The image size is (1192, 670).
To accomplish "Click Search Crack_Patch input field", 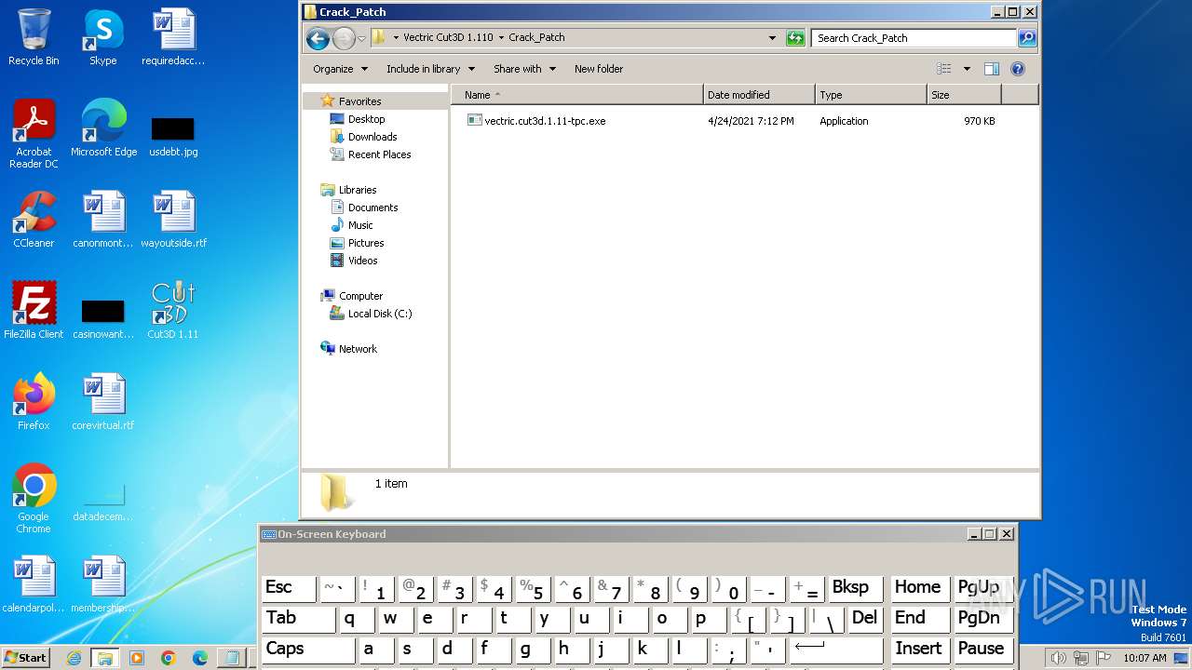I will click(x=914, y=38).
